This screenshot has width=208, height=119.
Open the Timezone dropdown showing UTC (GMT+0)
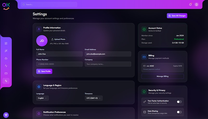[x=94, y=98]
